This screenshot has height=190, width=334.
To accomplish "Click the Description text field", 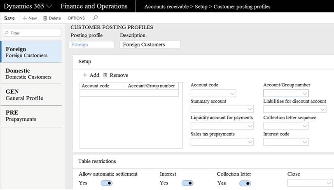I will click(x=149, y=44).
